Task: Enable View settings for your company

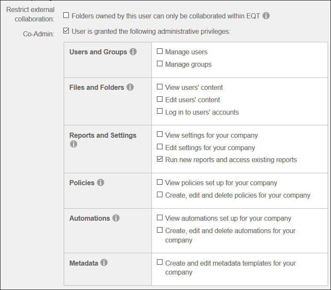Action: pos(160,135)
